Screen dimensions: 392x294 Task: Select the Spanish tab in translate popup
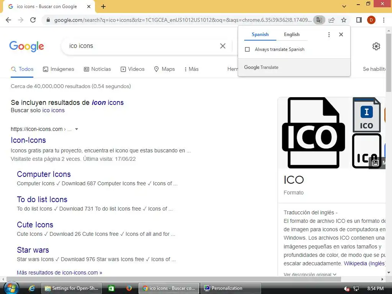coord(260,34)
